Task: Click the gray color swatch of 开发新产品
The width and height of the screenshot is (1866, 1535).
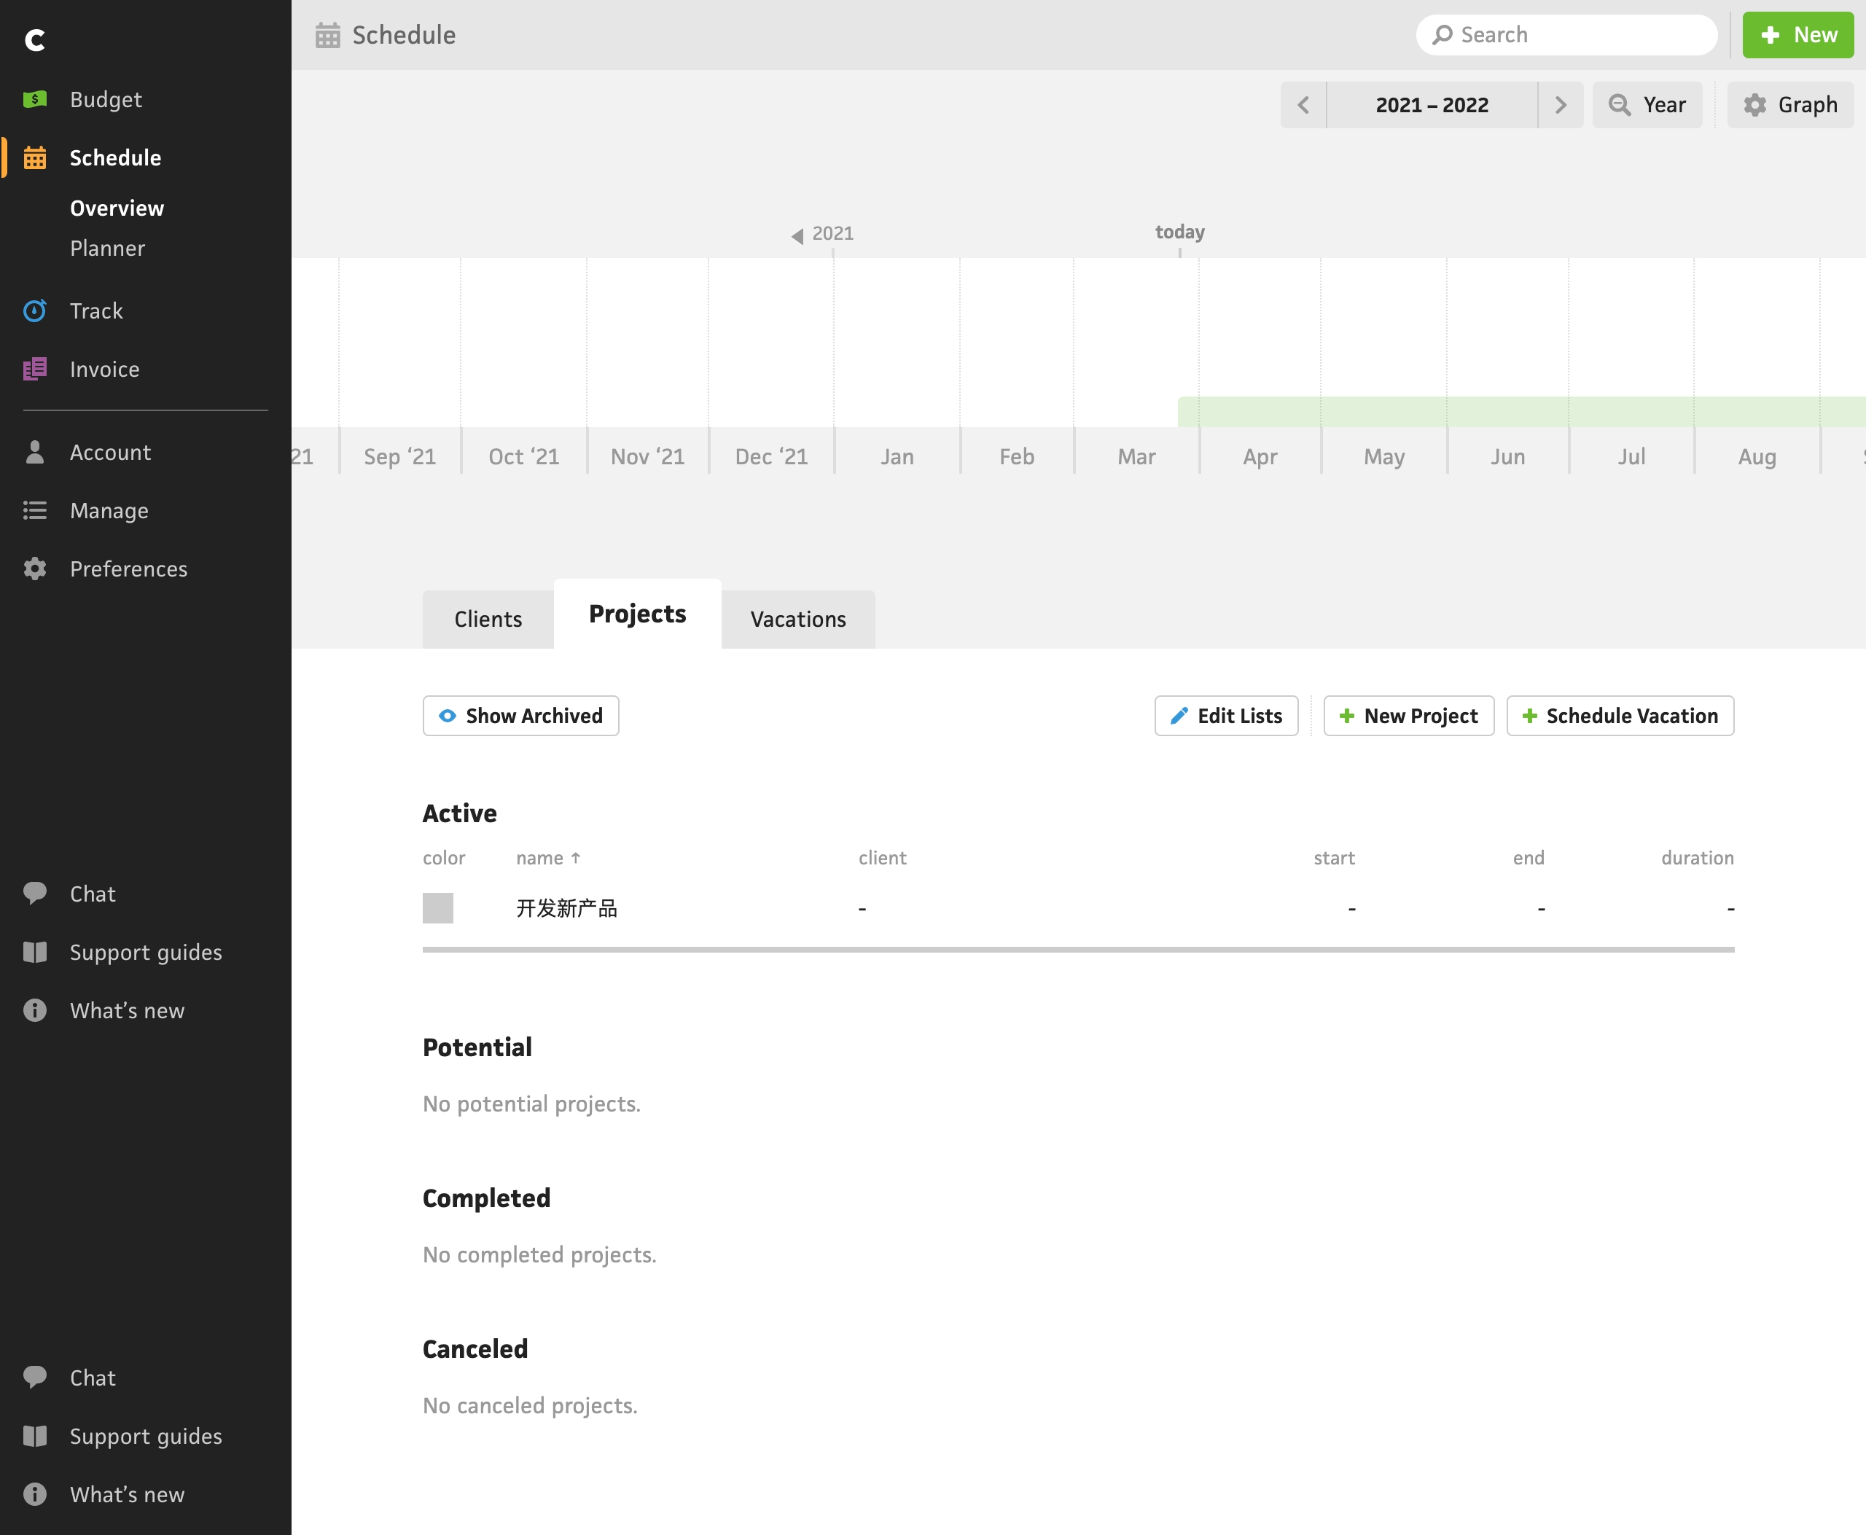Action: 438,908
